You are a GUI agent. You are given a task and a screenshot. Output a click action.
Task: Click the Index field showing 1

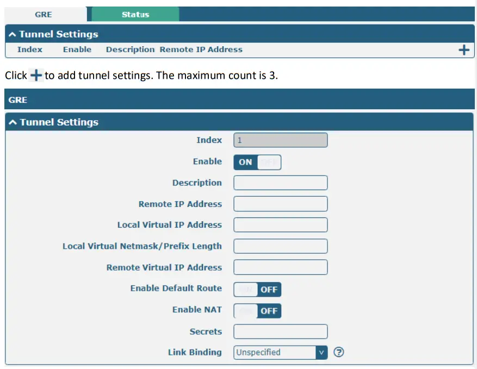[281, 140]
